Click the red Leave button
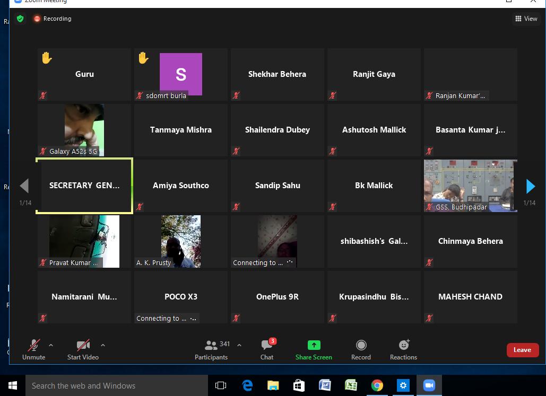This screenshot has height=396, width=546. coord(523,350)
